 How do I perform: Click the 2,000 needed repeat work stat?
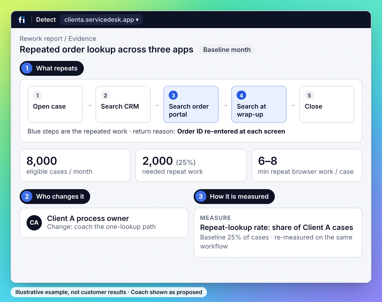(191, 165)
